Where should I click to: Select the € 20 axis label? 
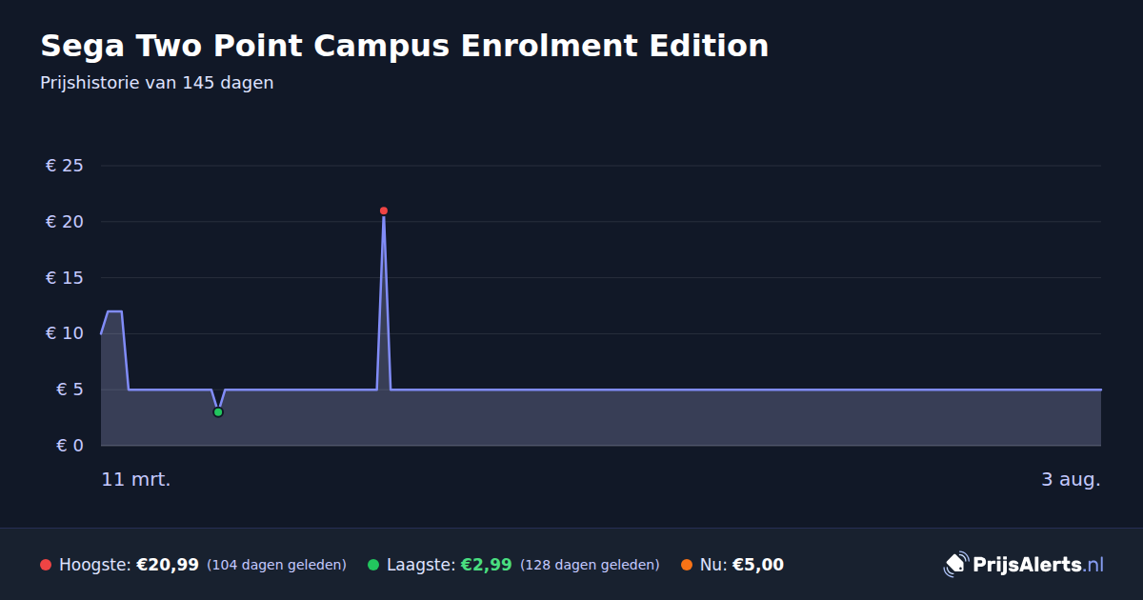[65, 222]
